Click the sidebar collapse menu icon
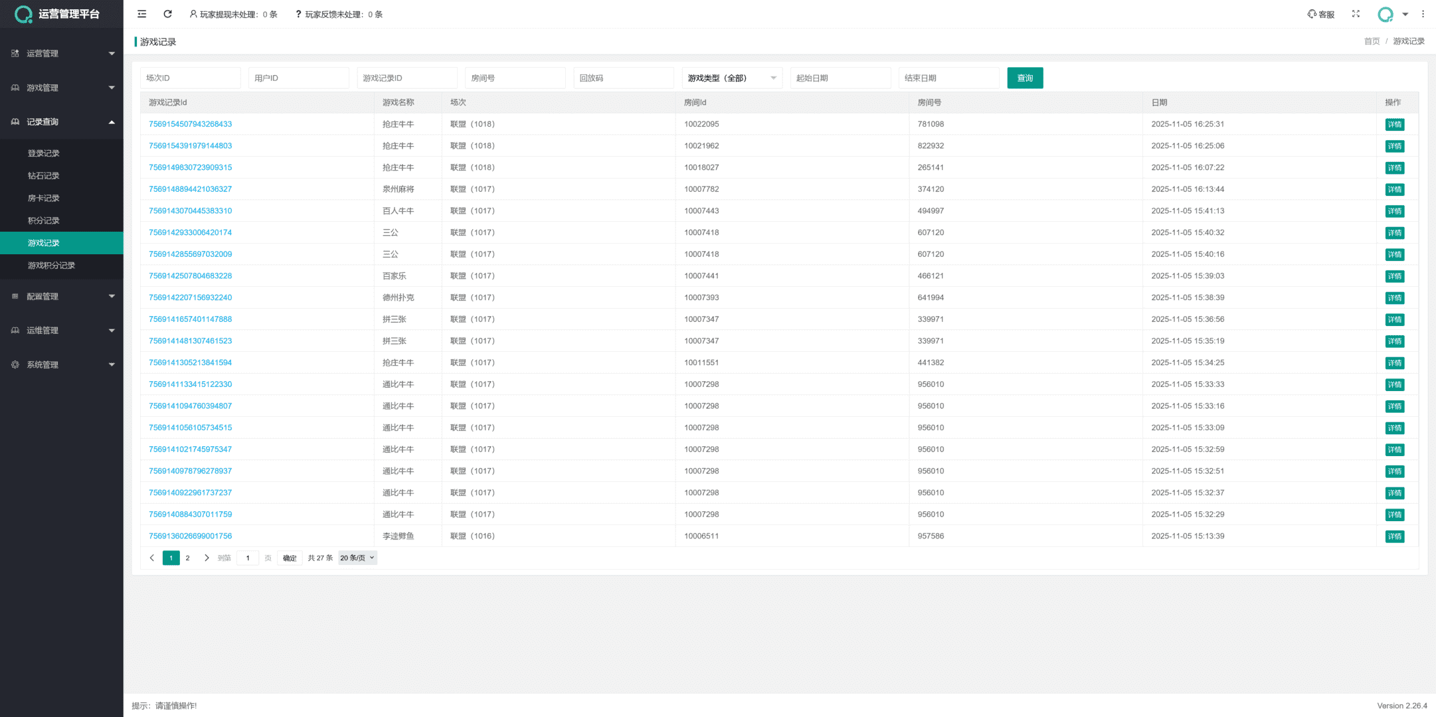1436x717 pixels. (x=141, y=14)
